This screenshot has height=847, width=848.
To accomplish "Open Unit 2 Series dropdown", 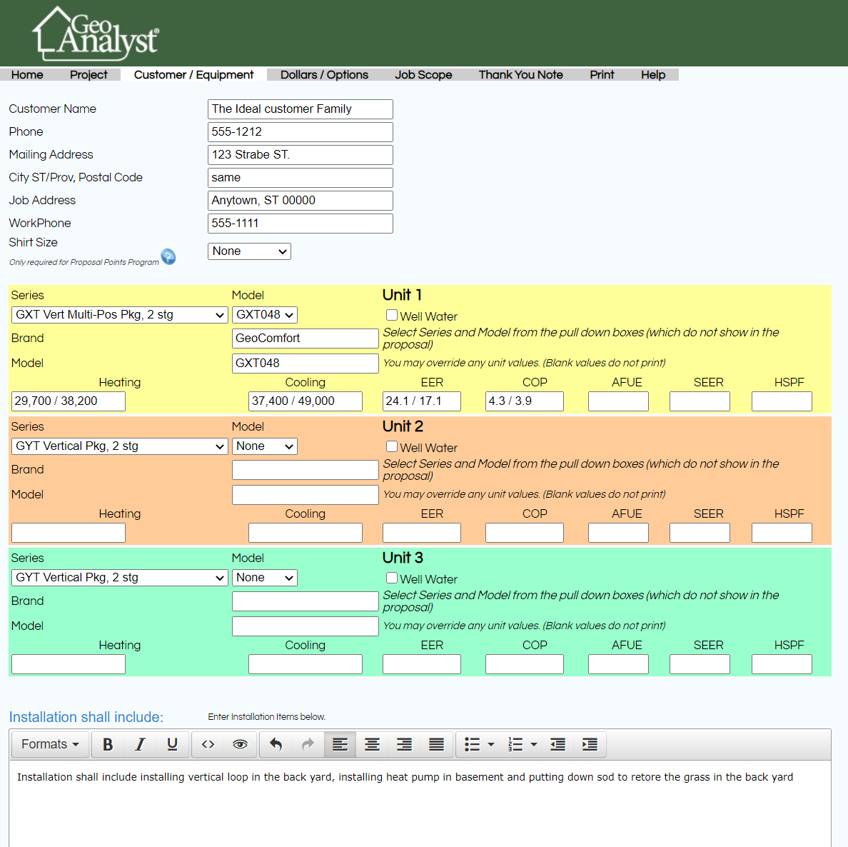I will pyautogui.click(x=119, y=446).
